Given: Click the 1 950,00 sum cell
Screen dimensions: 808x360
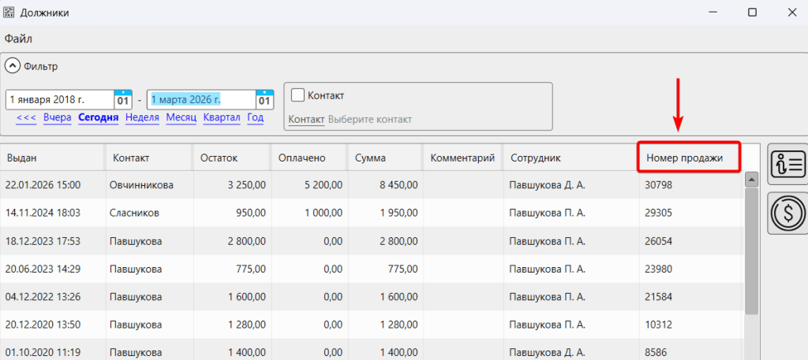Looking at the screenshot, I should 385,213.
